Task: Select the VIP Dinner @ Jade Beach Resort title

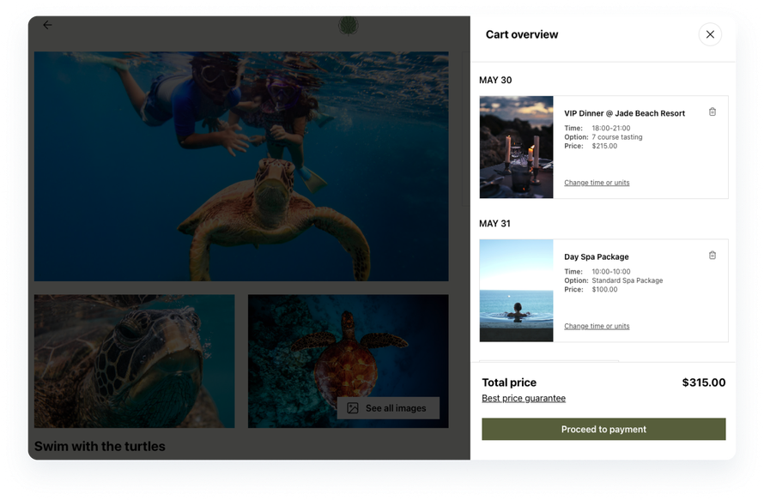Action: [x=624, y=113]
